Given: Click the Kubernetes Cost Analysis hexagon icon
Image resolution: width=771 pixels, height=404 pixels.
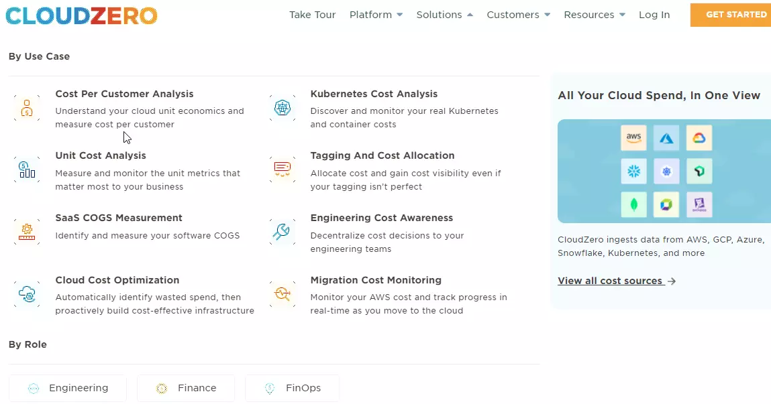Looking at the screenshot, I should [282, 107].
